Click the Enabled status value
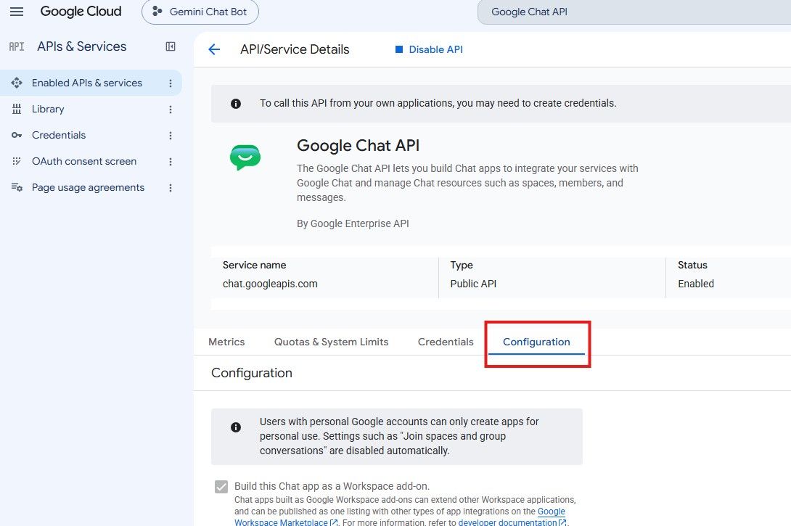The height and width of the screenshot is (526, 791). [696, 284]
